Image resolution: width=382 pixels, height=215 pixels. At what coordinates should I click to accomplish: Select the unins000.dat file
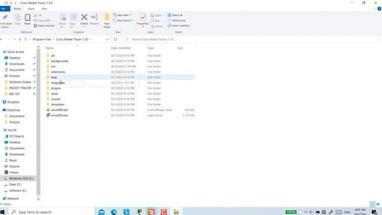coord(60,110)
